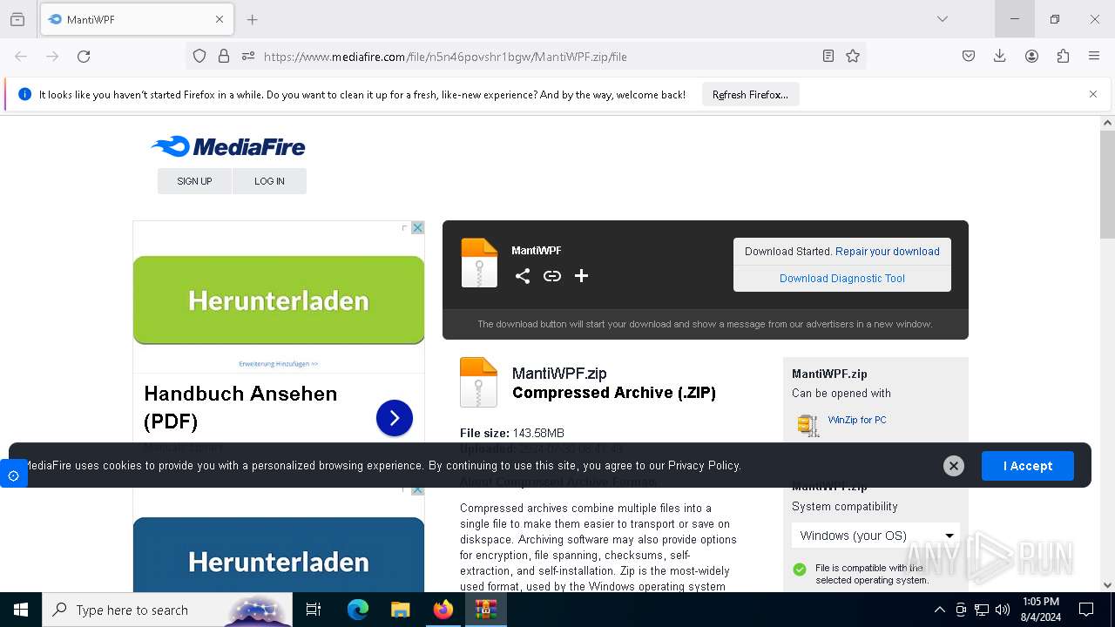Show hidden system tray icons
The image size is (1115, 627).
coord(939,610)
